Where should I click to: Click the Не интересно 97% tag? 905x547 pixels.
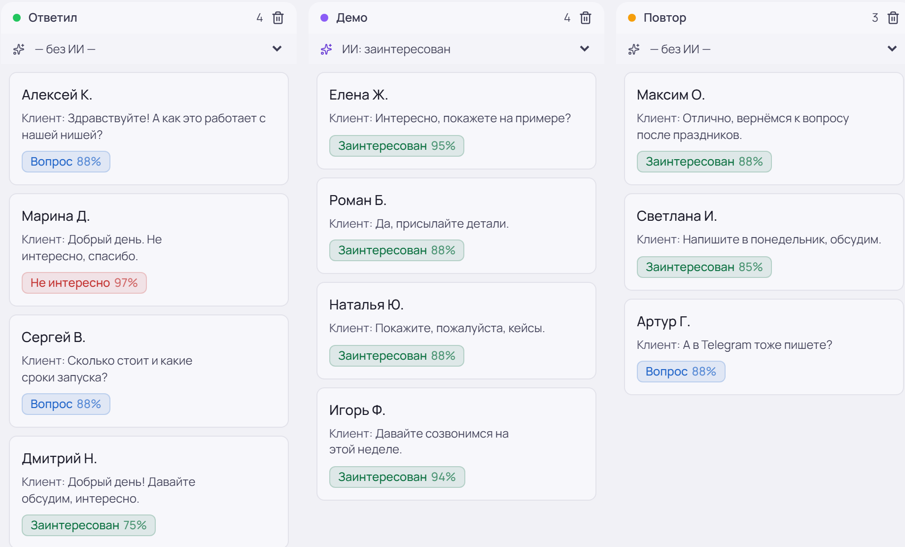click(84, 283)
